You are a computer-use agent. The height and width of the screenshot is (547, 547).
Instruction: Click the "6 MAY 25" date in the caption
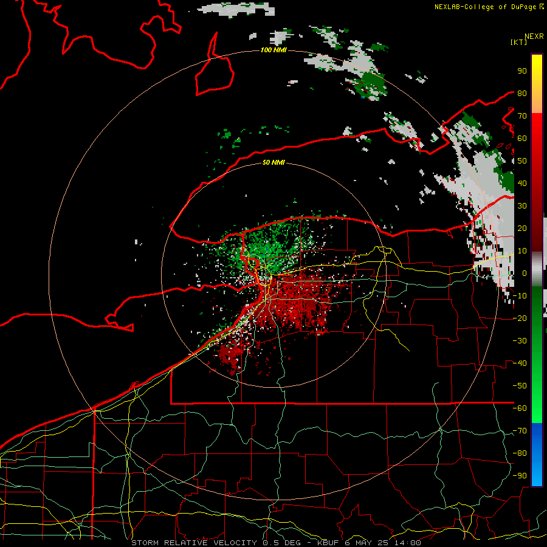click(366, 543)
